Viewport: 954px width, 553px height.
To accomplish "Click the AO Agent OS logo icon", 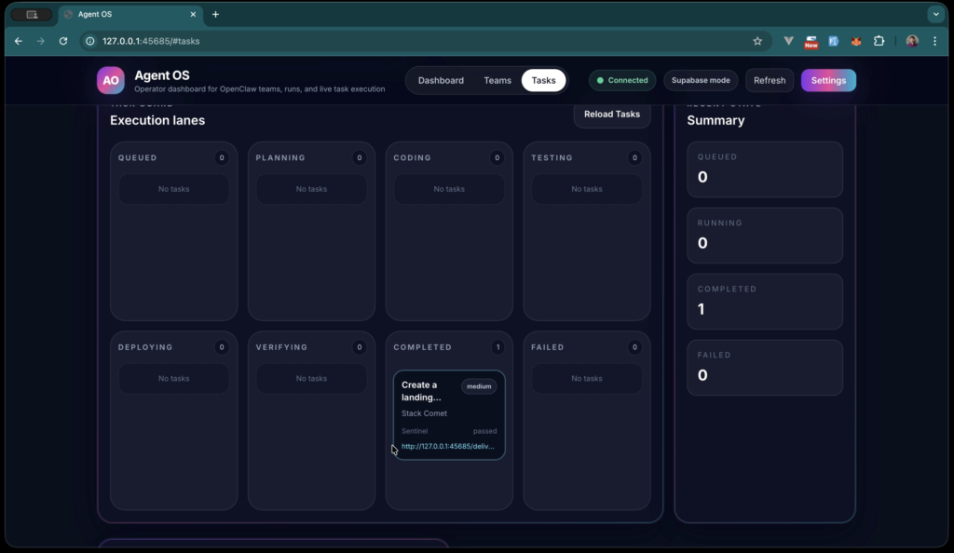I will point(110,81).
